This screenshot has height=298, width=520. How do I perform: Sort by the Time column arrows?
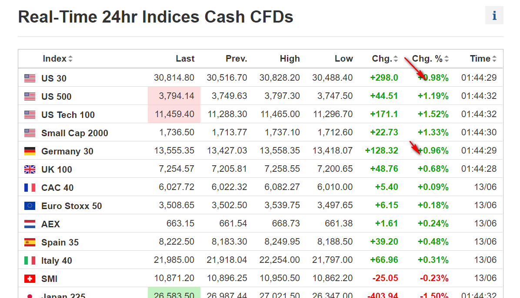coord(494,59)
